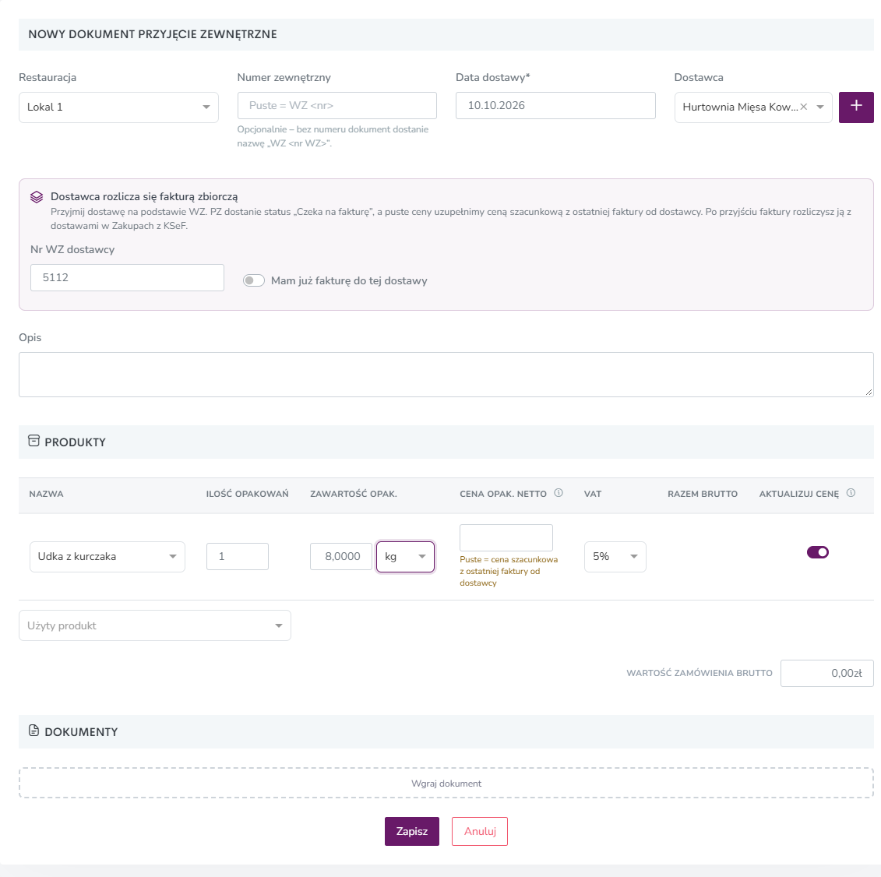Image resolution: width=881 pixels, height=877 pixels.
Task: Click the document icon beside Dokumenty
Action: point(33,731)
